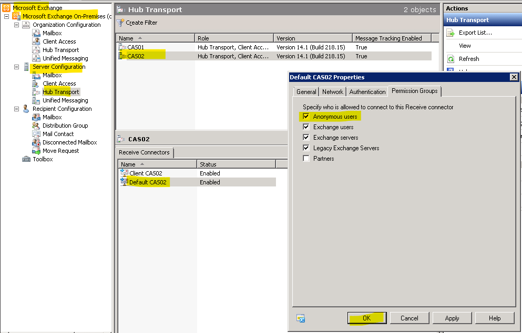Screen dimensions: 522x333
Task: Switch to the Authentication tab
Action: 367,92
